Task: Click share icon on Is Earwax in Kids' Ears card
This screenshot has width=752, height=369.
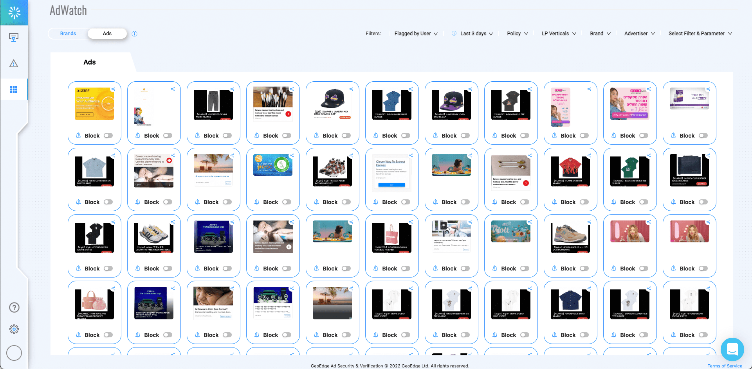Action: [232, 288]
